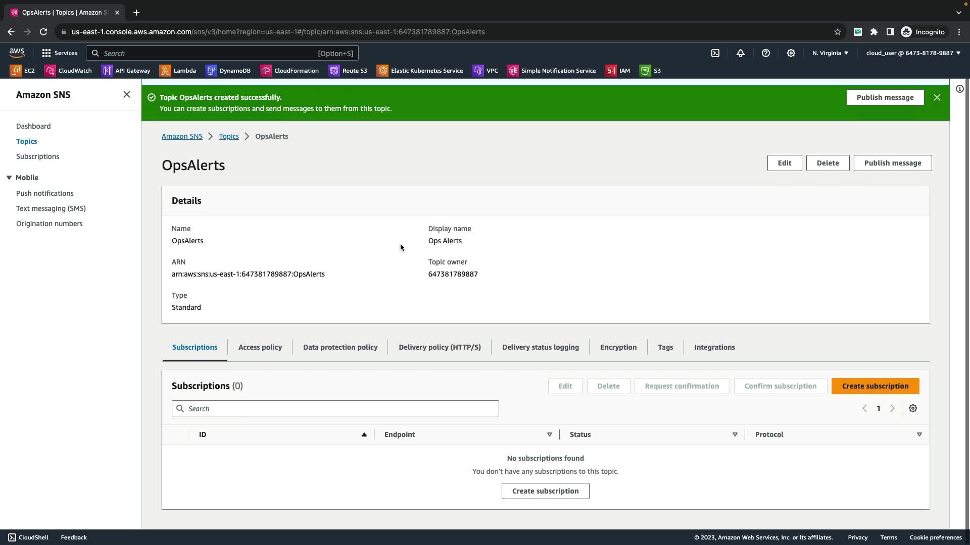Follow the Topics breadcrumb link

[229, 136]
